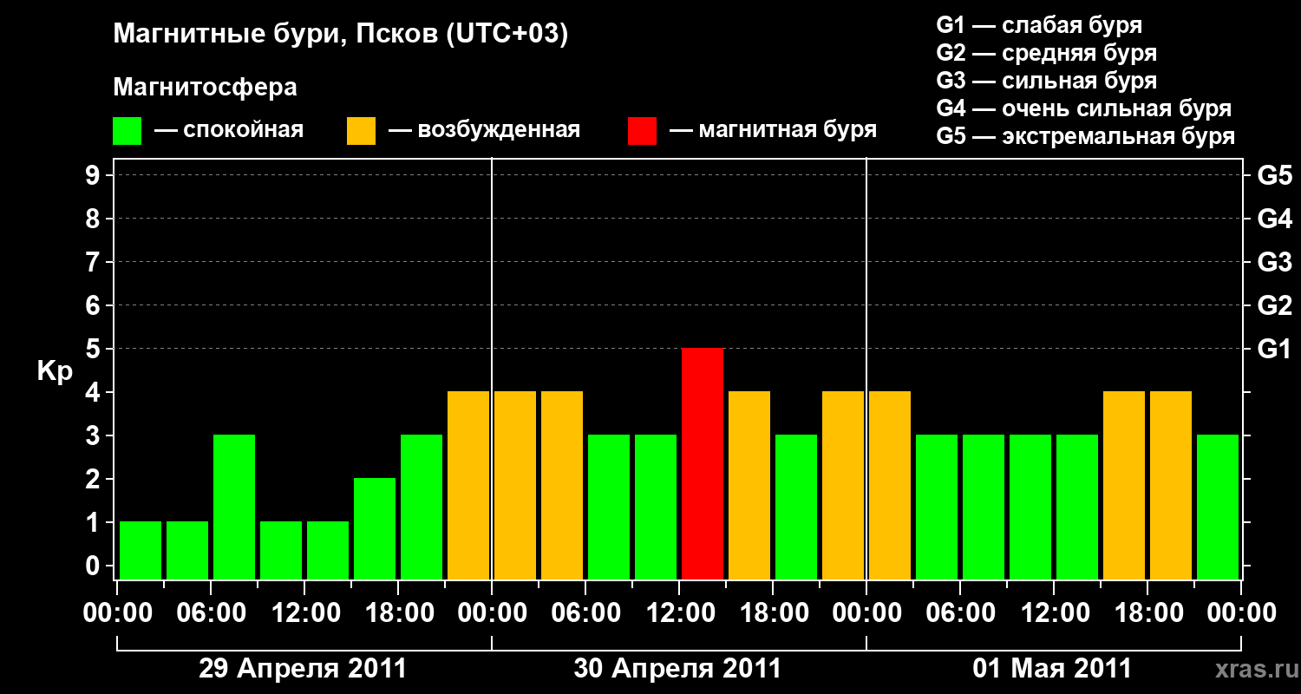This screenshot has width=1301, height=694.
Task: Click the '12:00' time label above 30 Апреля
Action: (x=679, y=613)
